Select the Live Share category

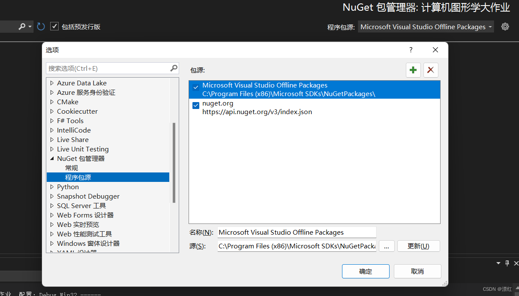pyautogui.click(x=73, y=139)
